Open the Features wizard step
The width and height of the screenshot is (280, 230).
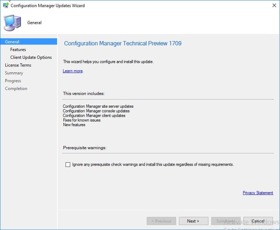pyautogui.click(x=18, y=50)
